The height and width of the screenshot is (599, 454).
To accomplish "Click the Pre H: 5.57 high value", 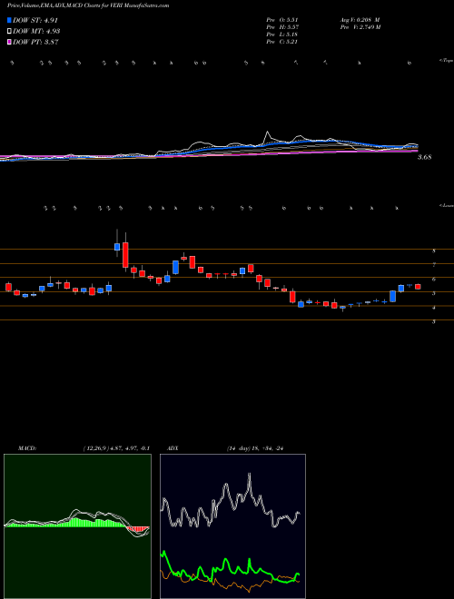I will (282, 27).
